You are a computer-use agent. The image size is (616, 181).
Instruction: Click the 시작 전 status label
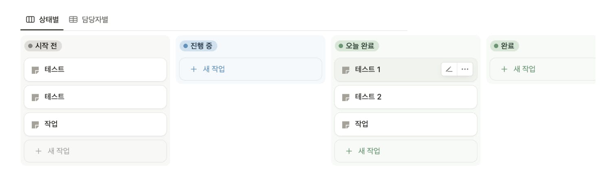pos(43,46)
